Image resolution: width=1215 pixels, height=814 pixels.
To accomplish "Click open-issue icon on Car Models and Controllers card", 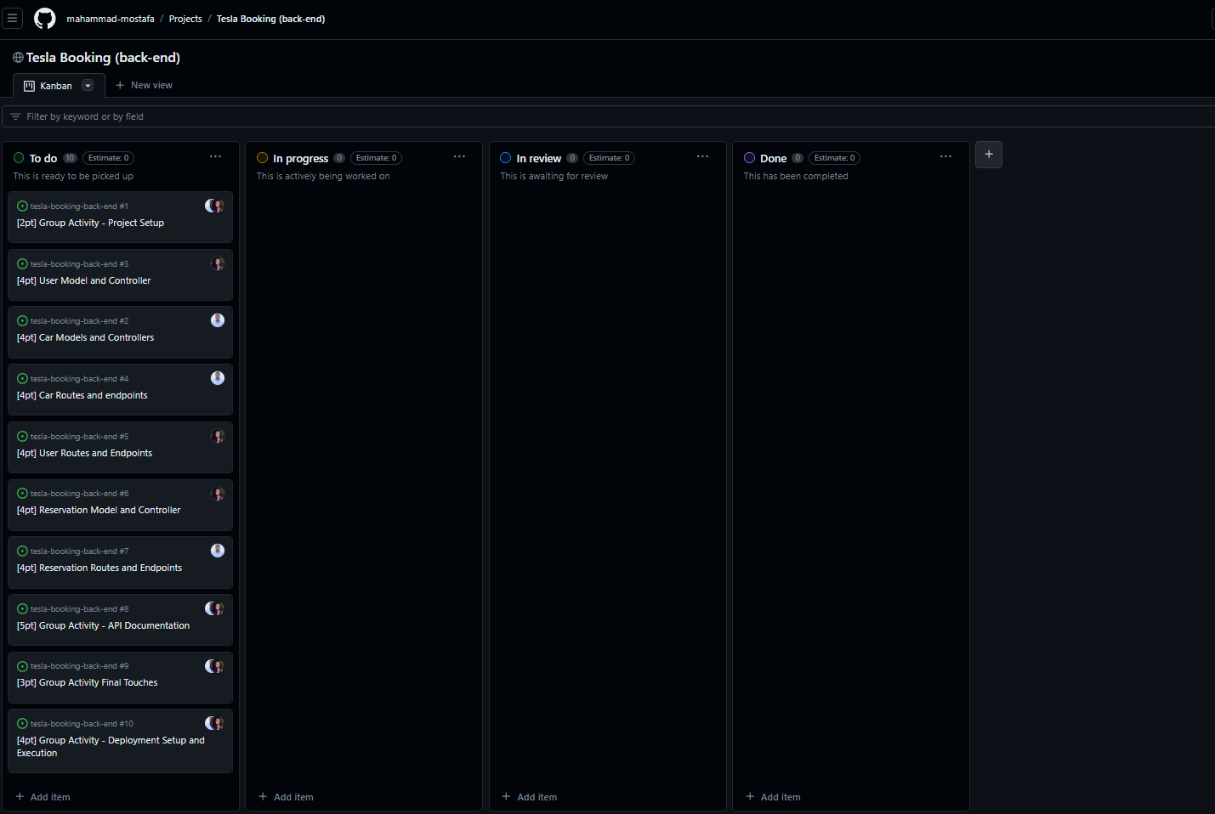I will point(22,321).
